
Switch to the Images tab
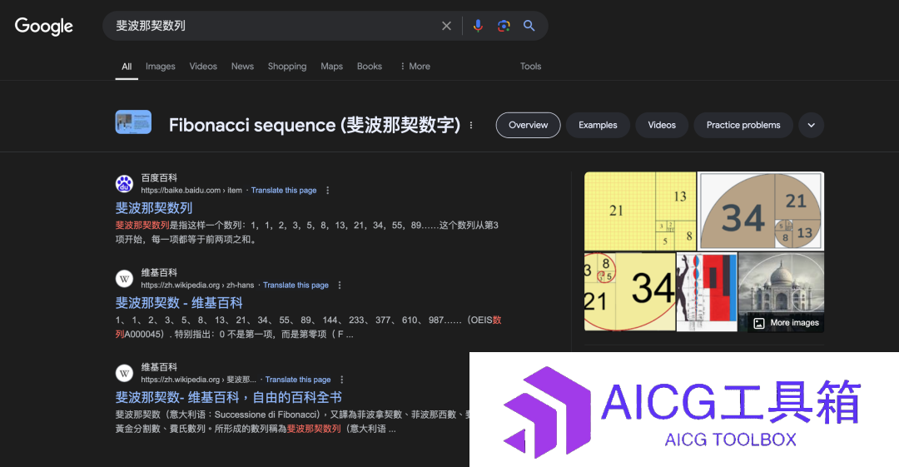pos(161,67)
